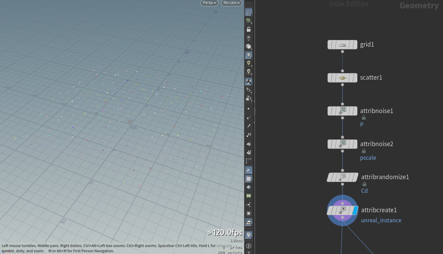
Task: Open the Persp viewport dropdown
Action: pos(209,3)
